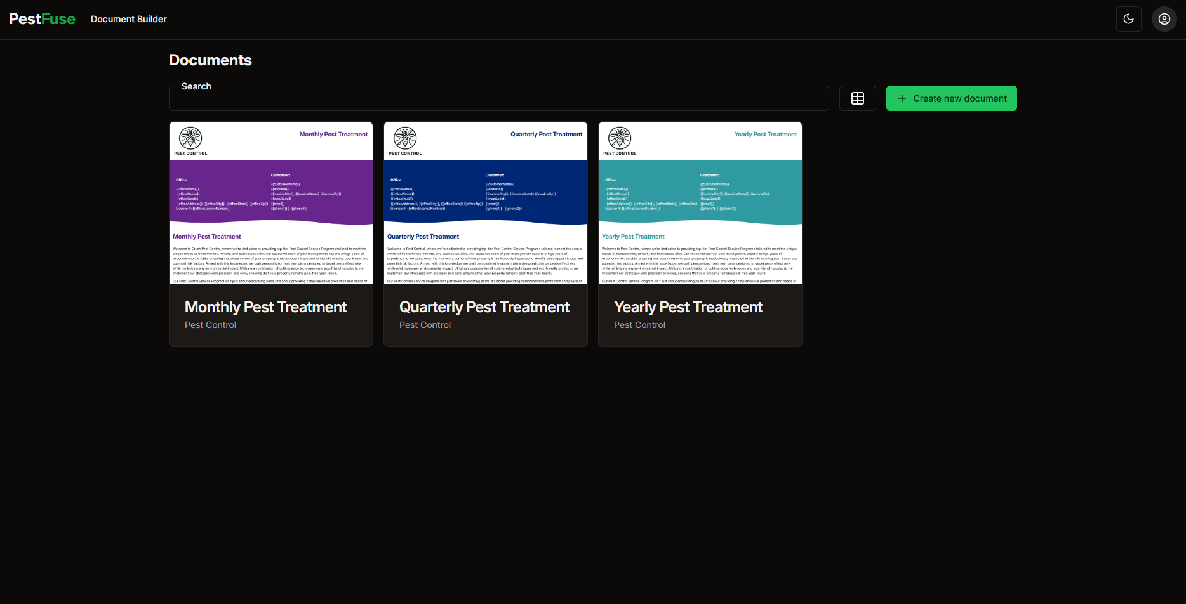The height and width of the screenshot is (604, 1186).
Task: Focus the Search documents input field
Action: click(x=498, y=99)
